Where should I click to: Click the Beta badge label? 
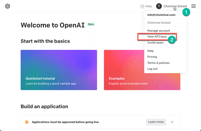[91, 24]
